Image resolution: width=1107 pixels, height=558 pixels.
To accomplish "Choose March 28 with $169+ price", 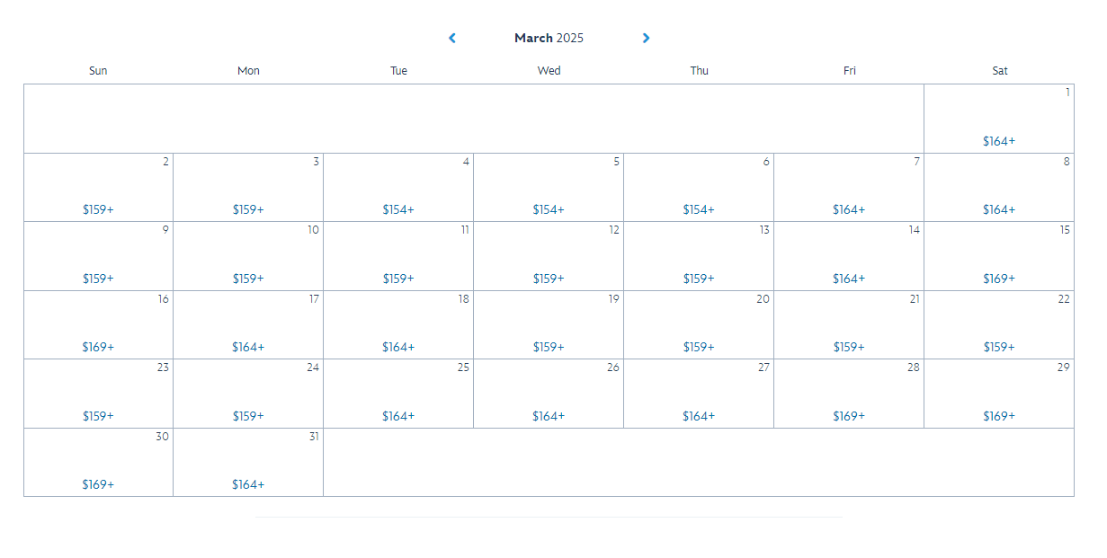I will point(849,394).
